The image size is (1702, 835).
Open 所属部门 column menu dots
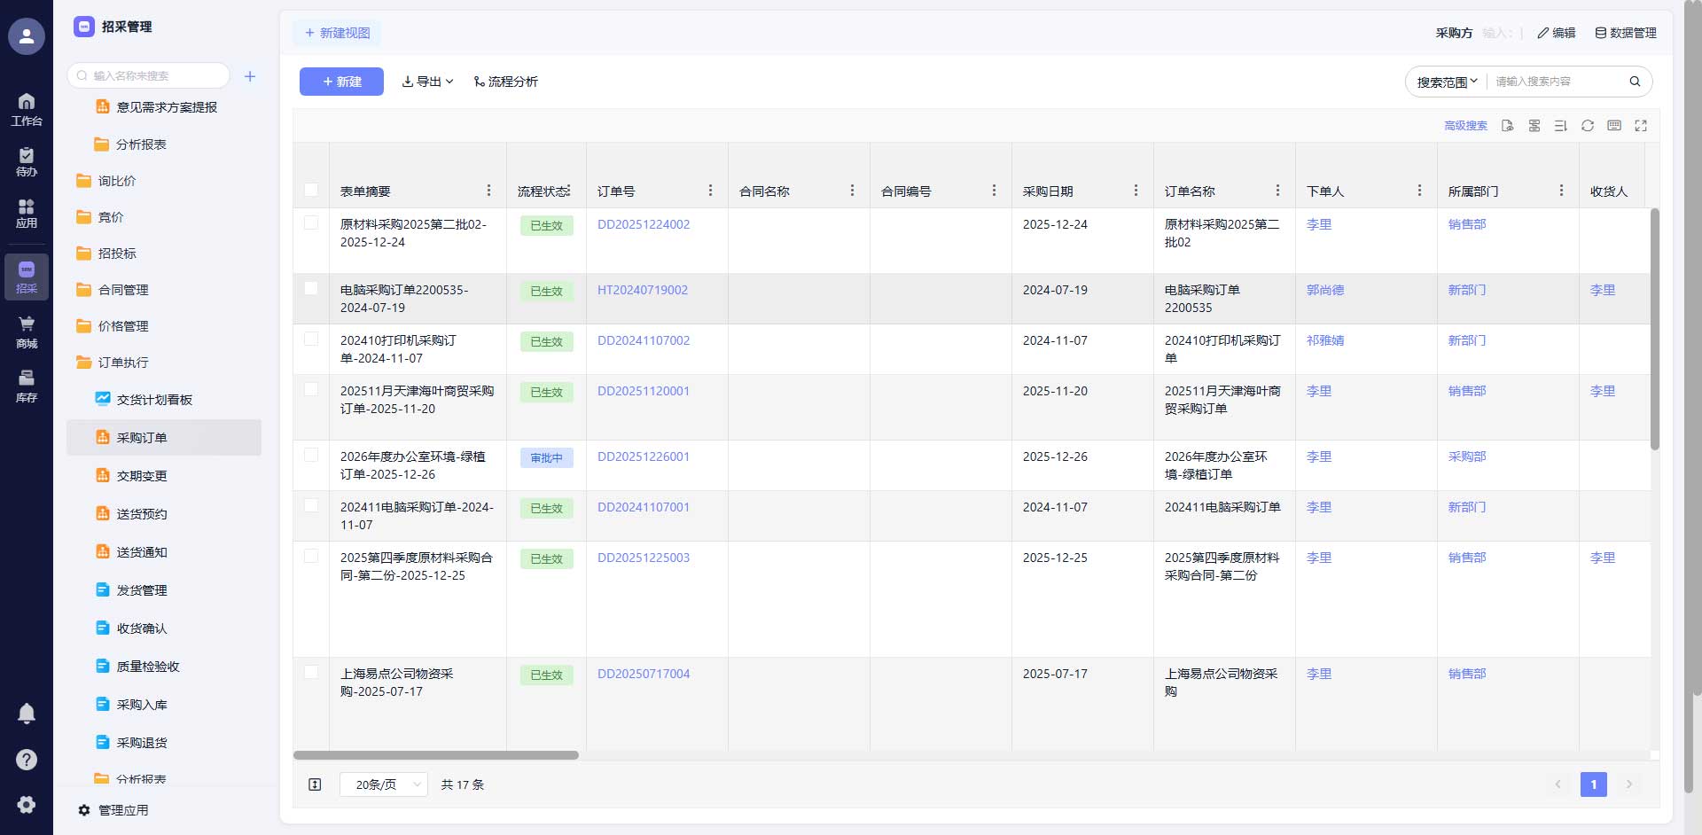1561,191
